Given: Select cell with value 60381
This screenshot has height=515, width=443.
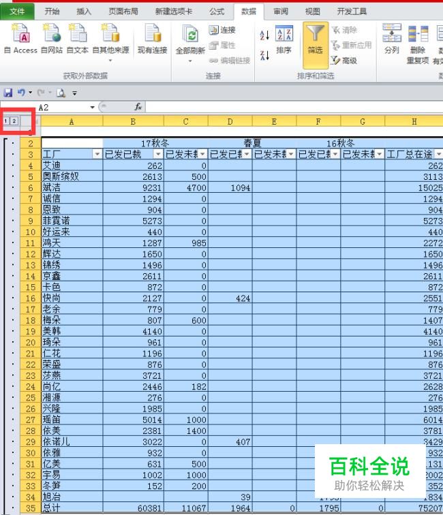Looking at the screenshot, I should (134, 508).
